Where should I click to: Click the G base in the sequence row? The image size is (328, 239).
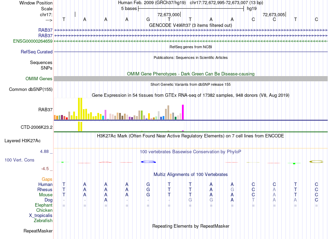[x=148, y=19]
